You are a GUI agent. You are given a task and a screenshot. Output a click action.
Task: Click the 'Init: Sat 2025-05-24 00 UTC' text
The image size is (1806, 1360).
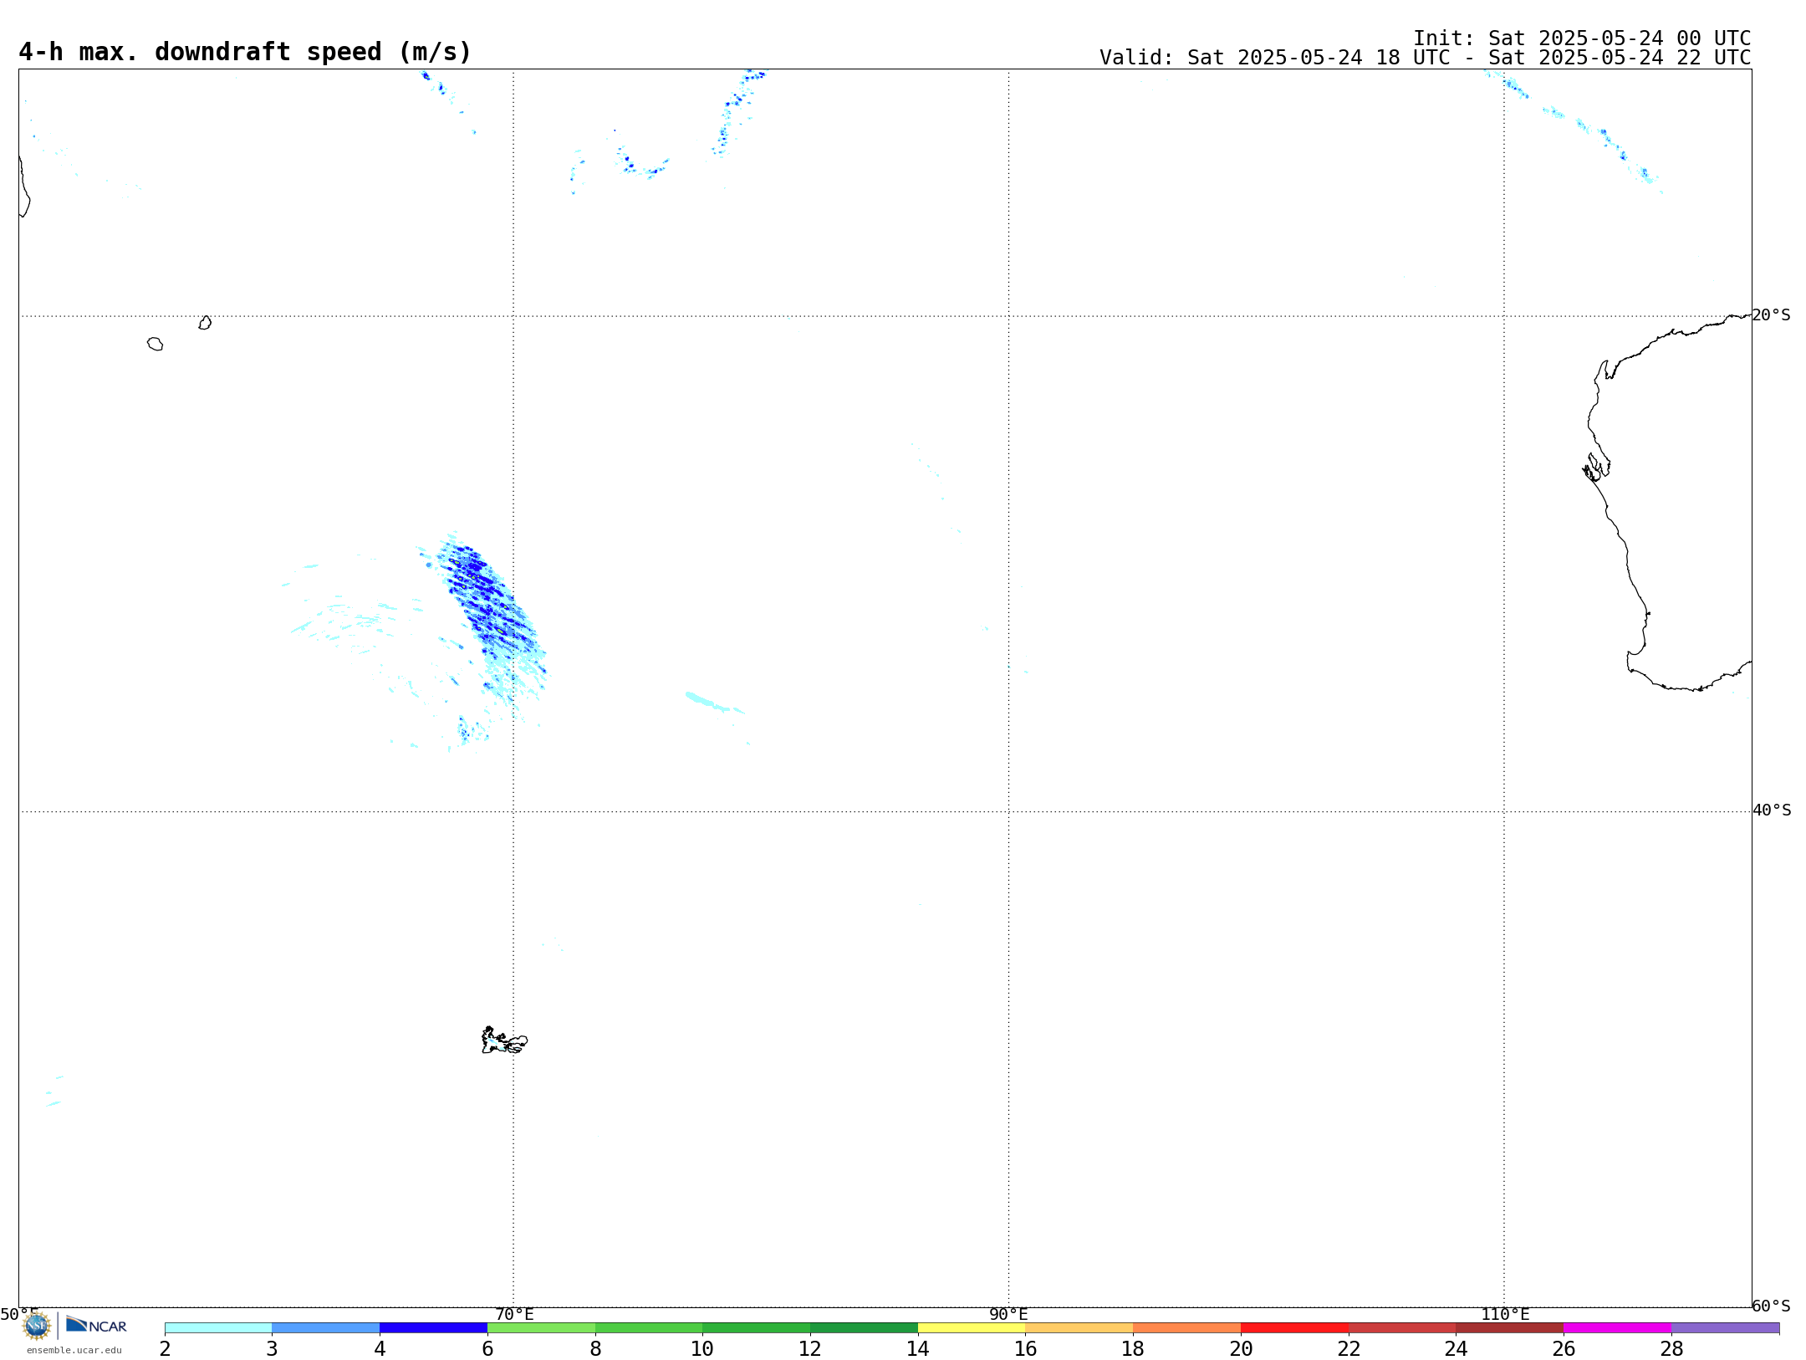click(x=1582, y=38)
